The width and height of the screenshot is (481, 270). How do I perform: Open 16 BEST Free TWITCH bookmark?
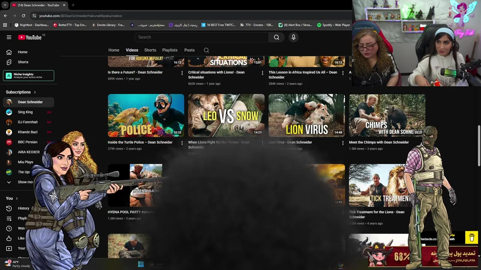click(x=218, y=25)
